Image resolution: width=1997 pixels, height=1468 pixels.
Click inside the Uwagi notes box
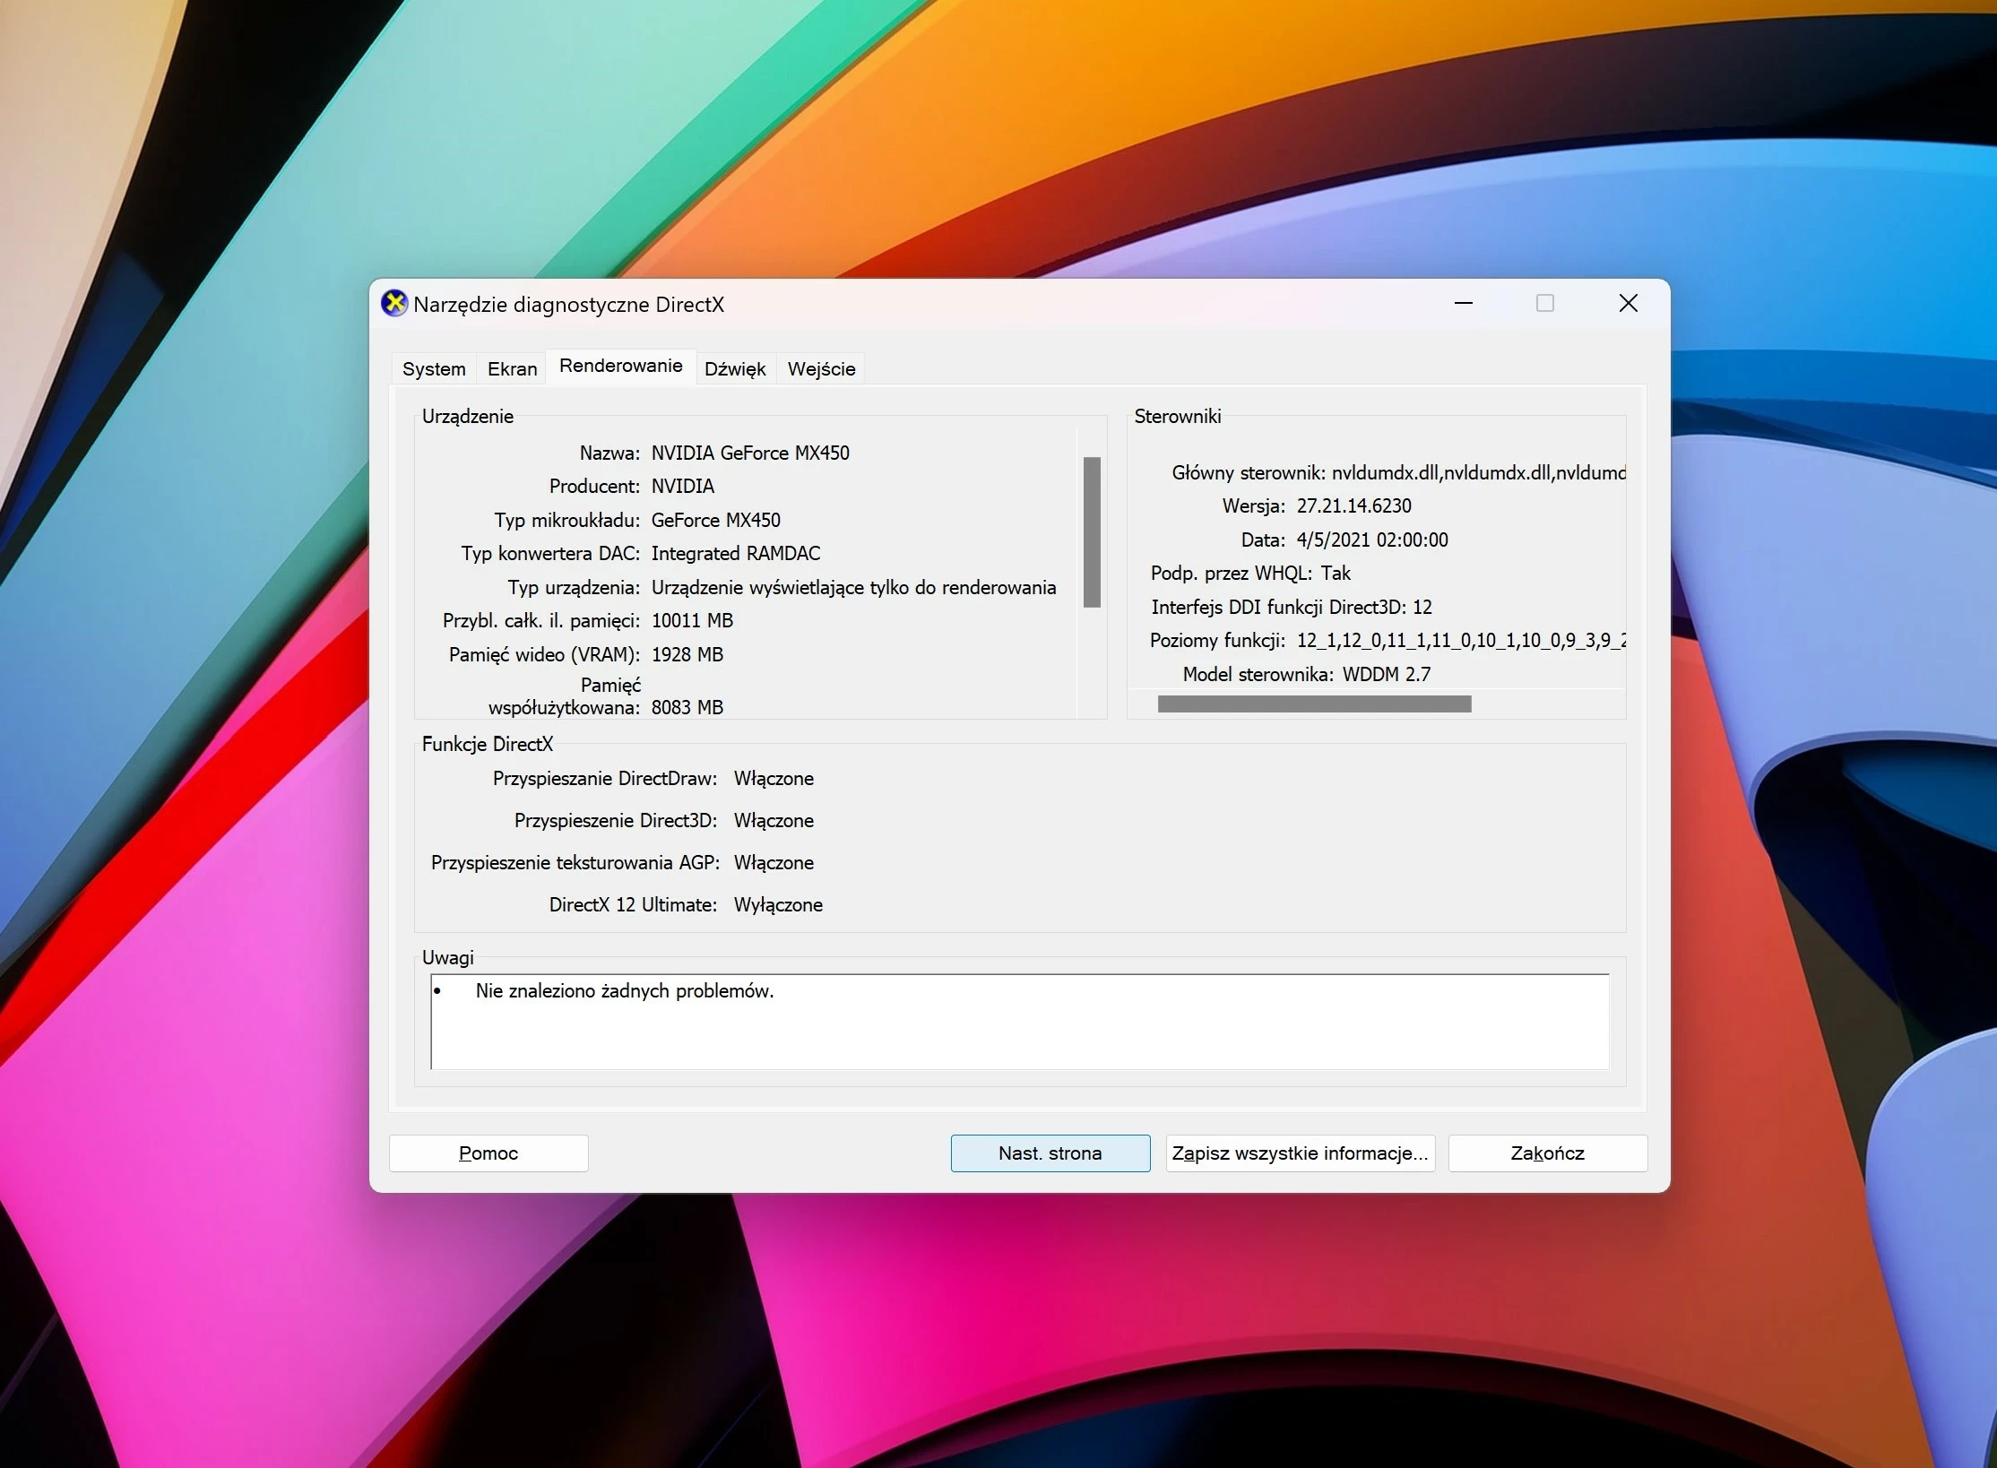[1020, 1022]
